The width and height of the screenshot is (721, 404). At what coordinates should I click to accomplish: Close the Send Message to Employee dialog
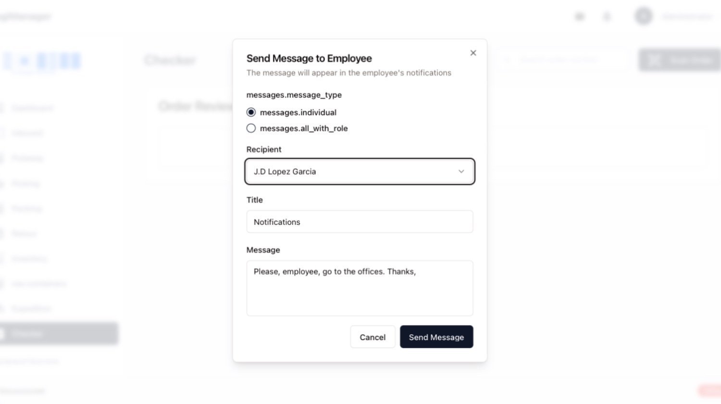(473, 53)
